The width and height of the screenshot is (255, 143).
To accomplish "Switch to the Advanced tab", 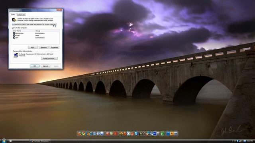I will pos(21,15).
